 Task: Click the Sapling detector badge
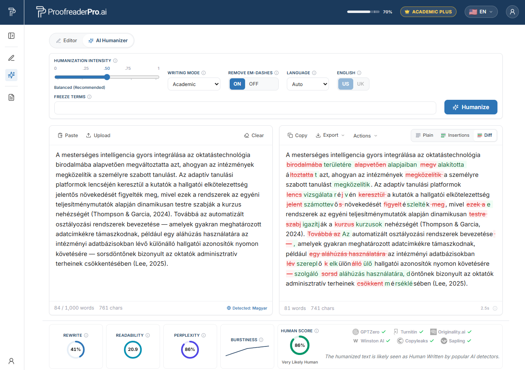[x=456, y=341]
